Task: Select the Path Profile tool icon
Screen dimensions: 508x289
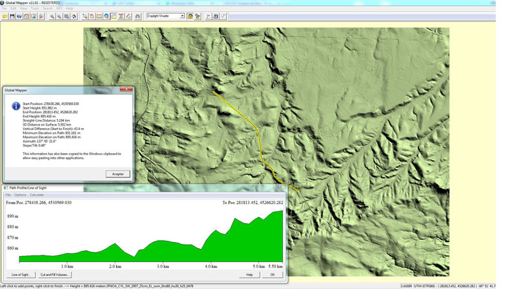Action: [x=113, y=16]
